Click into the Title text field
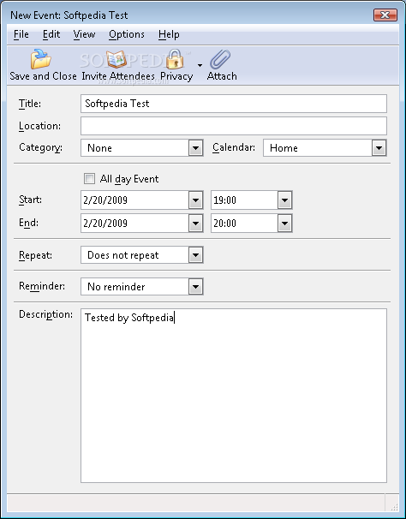 (x=234, y=104)
